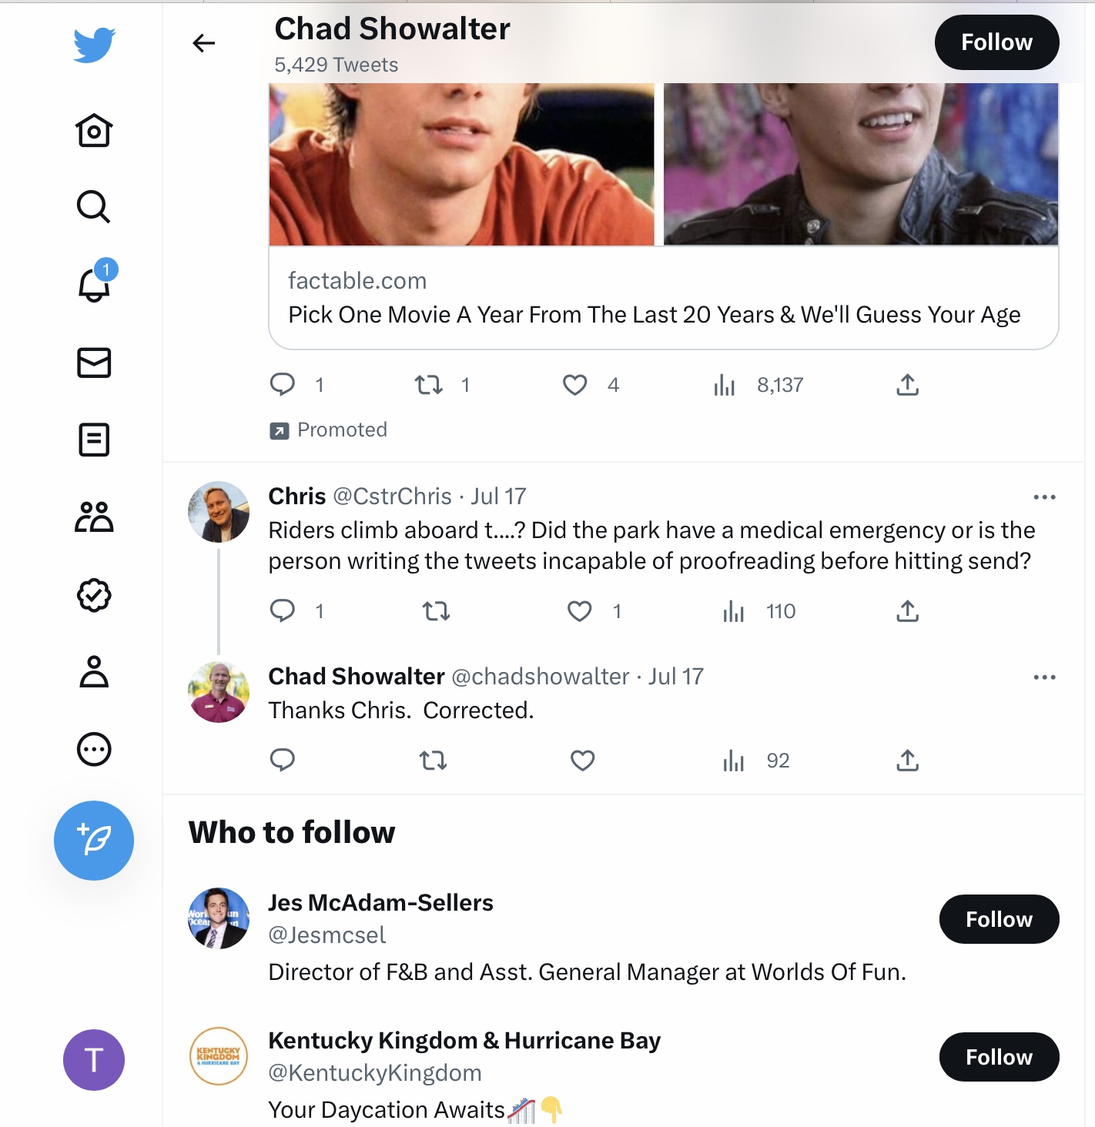The width and height of the screenshot is (1095, 1127).
Task: Open the Verified badge icon
Action: click(94, 595)
